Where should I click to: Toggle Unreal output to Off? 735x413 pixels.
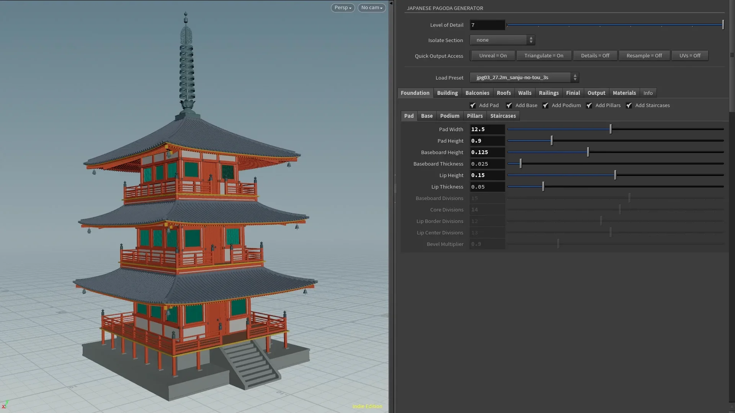click(x=492, y=55)
